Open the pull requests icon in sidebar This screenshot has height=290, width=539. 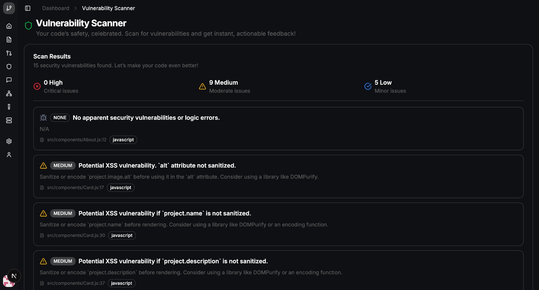[9, 53]
